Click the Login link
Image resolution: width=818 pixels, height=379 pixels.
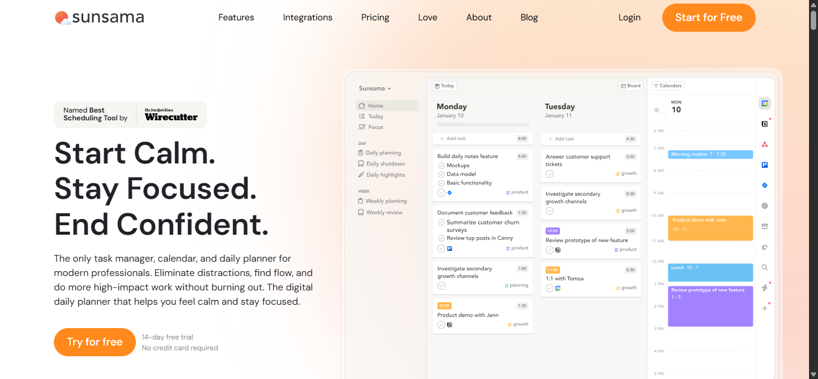pos(629,17)
